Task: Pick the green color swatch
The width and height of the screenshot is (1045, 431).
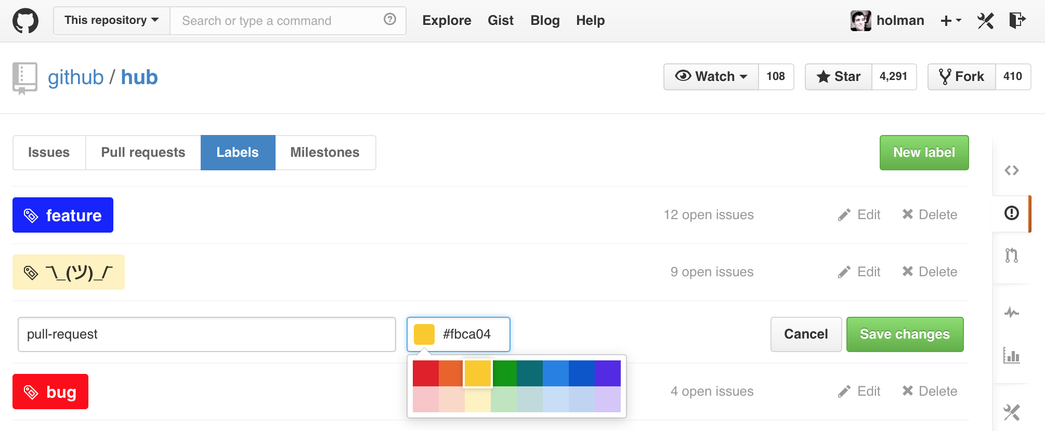Action: click(x=504, y=373)
